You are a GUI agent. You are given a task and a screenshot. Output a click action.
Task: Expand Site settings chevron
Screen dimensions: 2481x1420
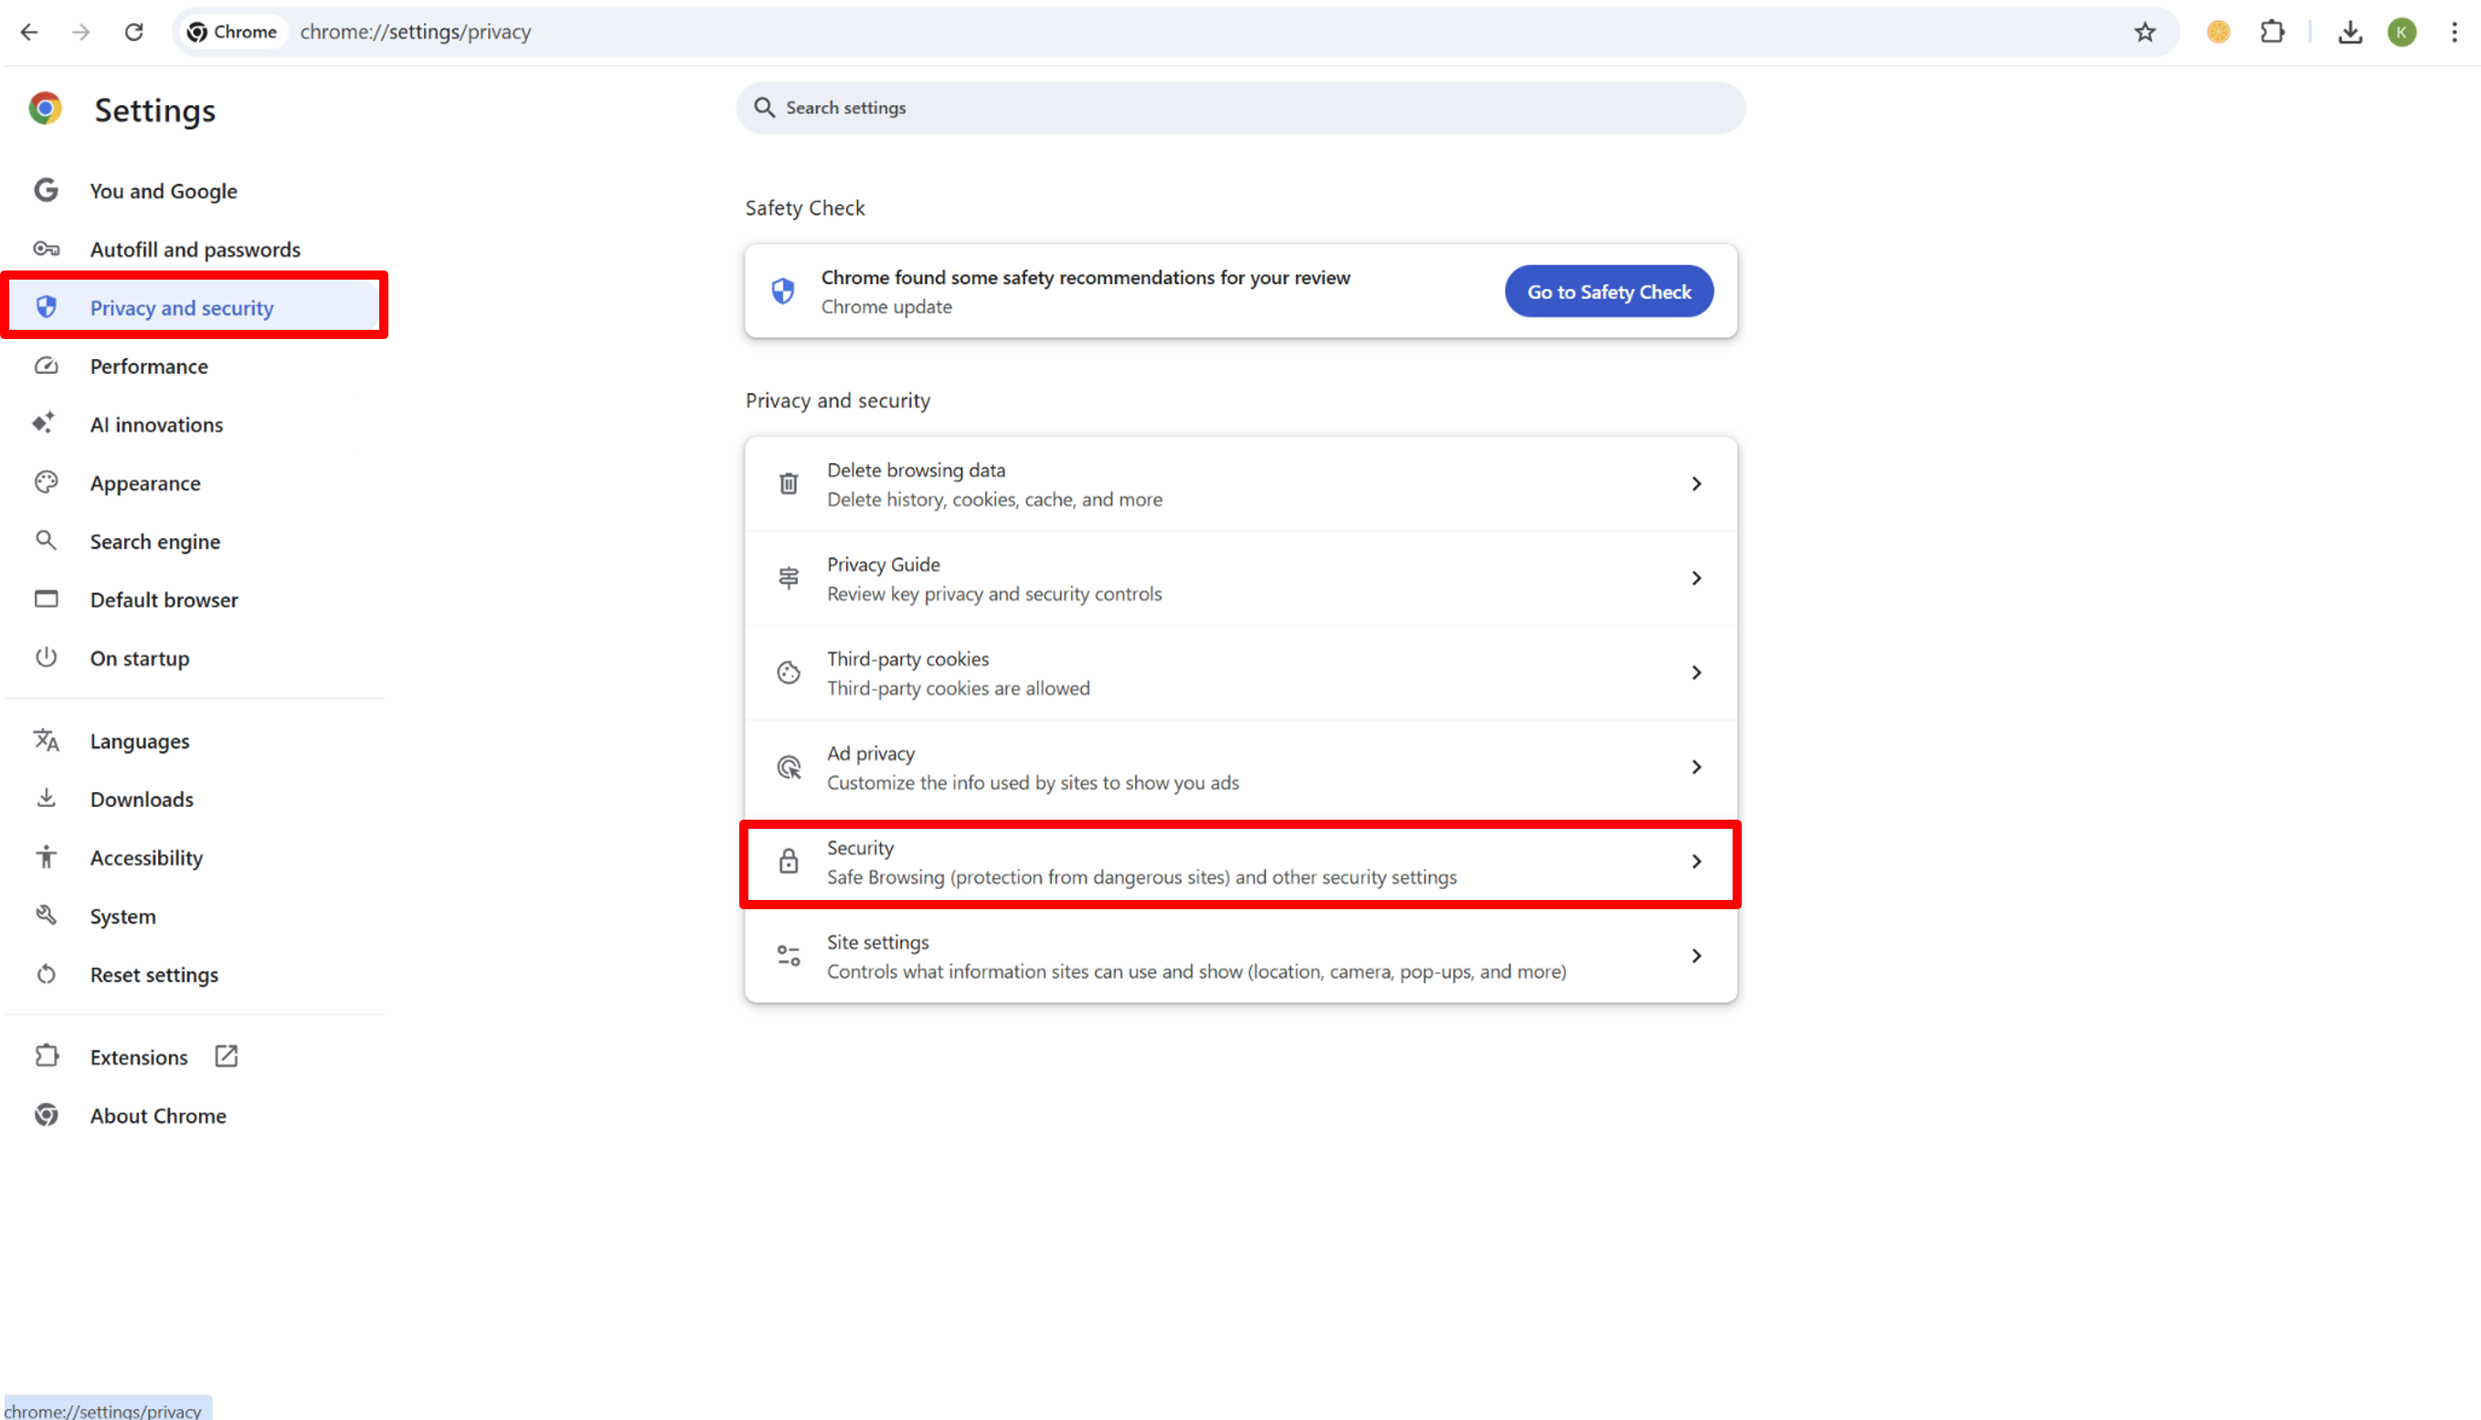tap(1696, 957)
